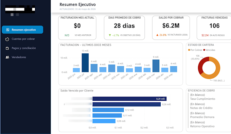
Task: Click the Retorno Operativo metric
Action: click(x=202, y=124)
